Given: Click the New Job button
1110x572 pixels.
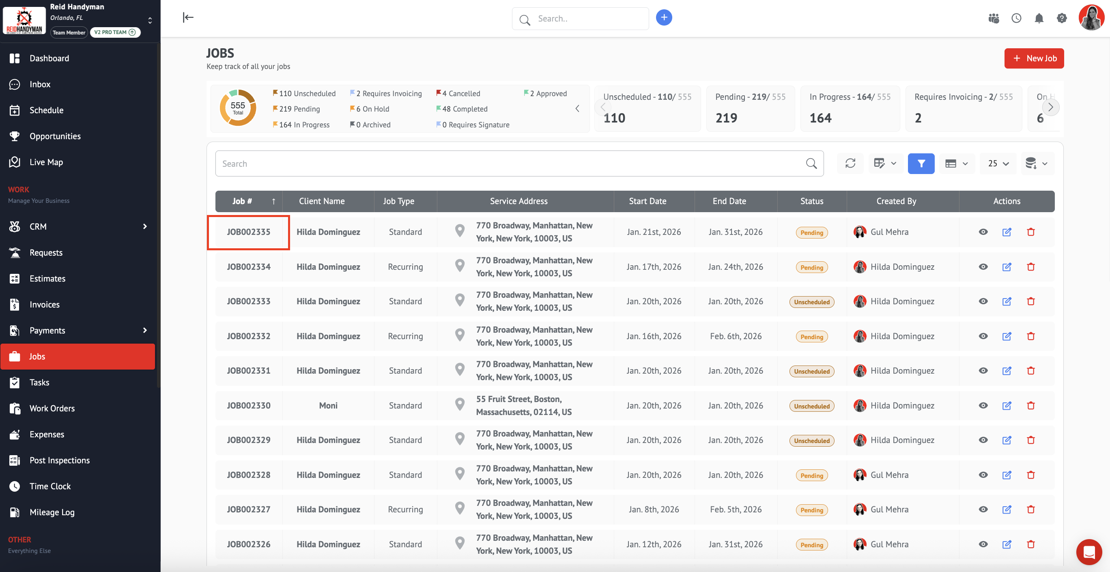Looking at the screenshot, I should [x=1034, y=58].
